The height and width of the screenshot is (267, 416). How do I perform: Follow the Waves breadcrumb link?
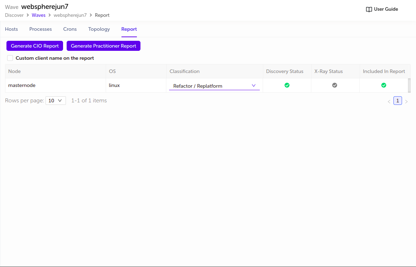pos(39,15)
